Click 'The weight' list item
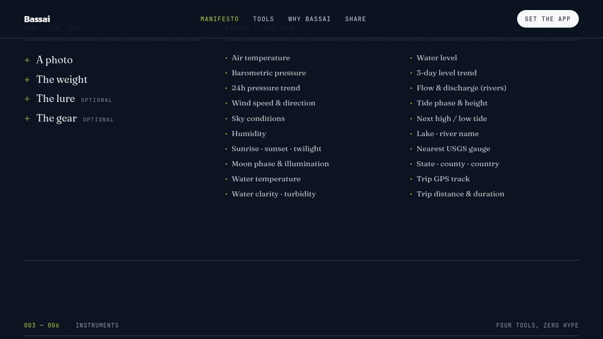Viewport: 603px width, 339px height. coord(62,79)
